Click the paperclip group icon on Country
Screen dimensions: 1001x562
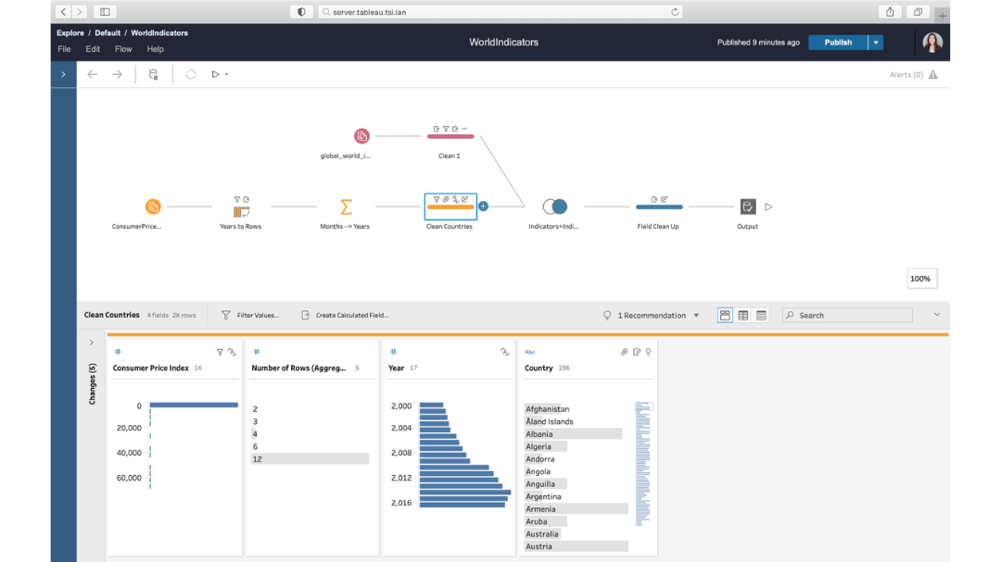pos(624,352)
